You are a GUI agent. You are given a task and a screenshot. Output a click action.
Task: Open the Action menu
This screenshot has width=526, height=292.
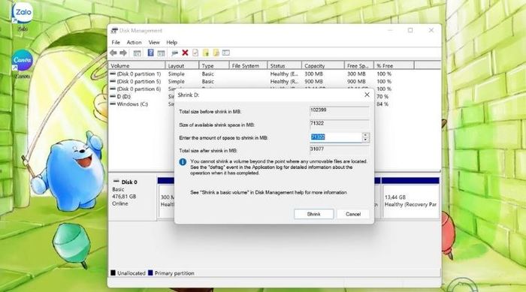click(134, 42)
